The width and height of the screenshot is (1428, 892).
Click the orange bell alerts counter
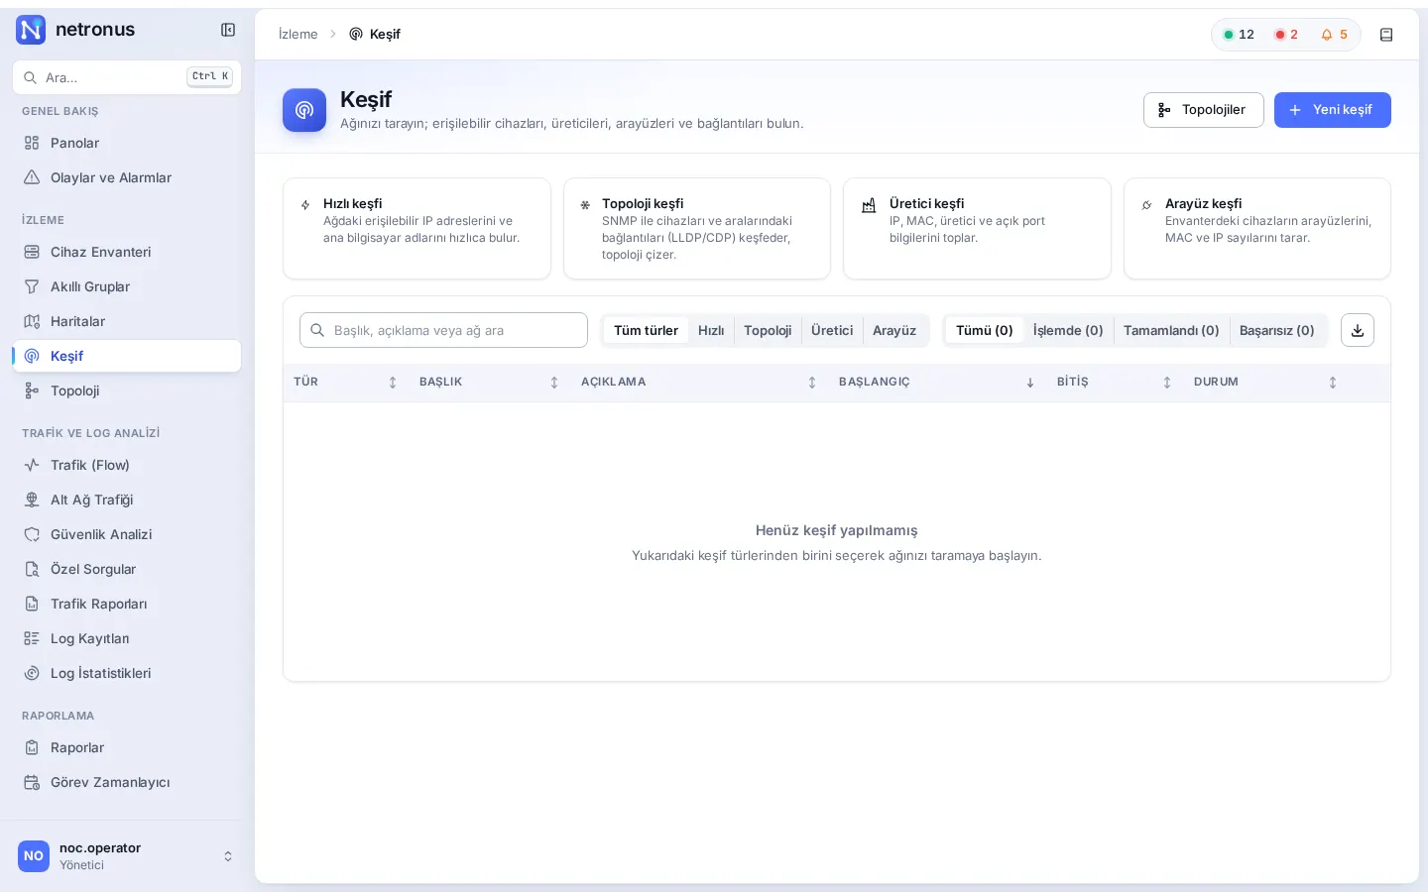(x=1334, y=35)
